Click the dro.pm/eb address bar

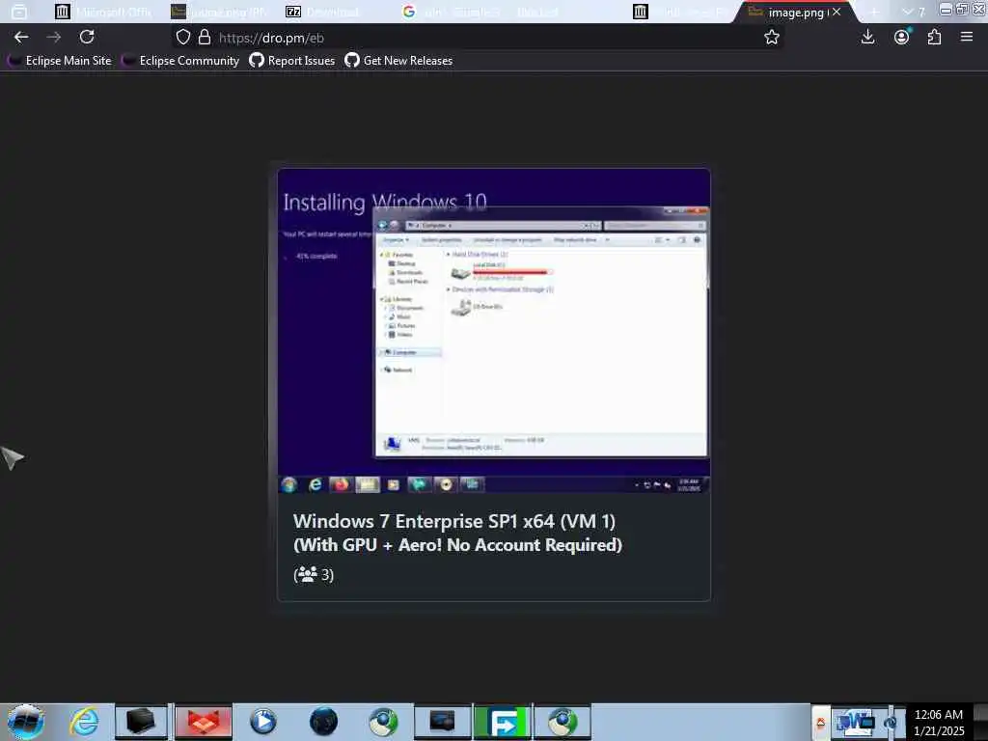click(479, 38)
